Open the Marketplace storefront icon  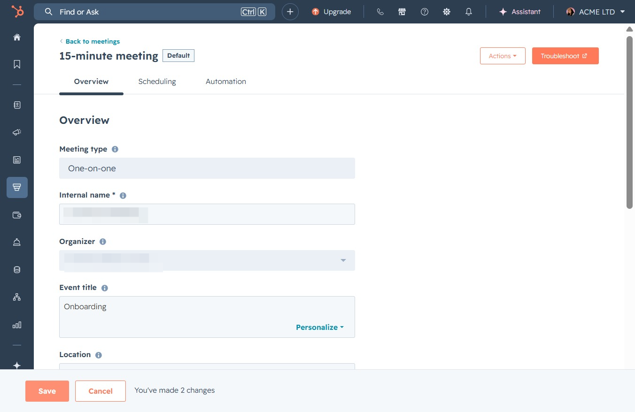402,12
